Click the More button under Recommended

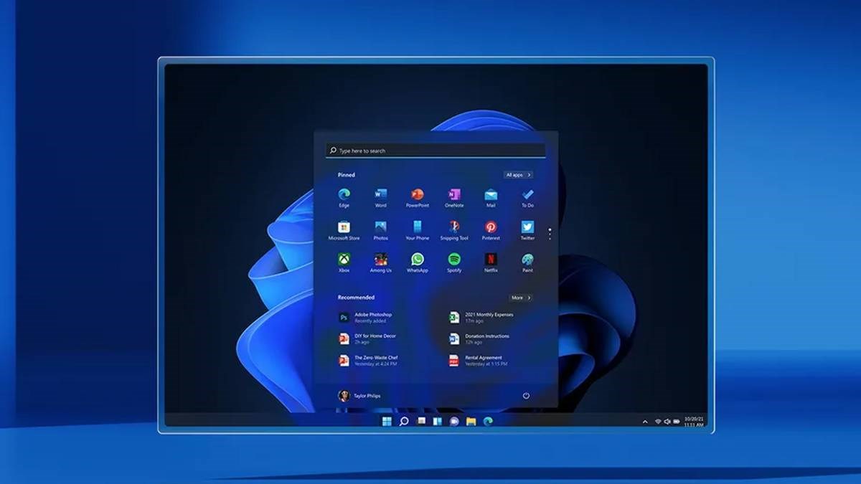tap(521, 298)
